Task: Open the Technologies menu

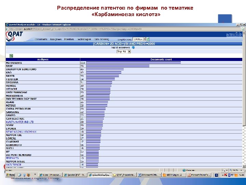Action: (84, 39)
